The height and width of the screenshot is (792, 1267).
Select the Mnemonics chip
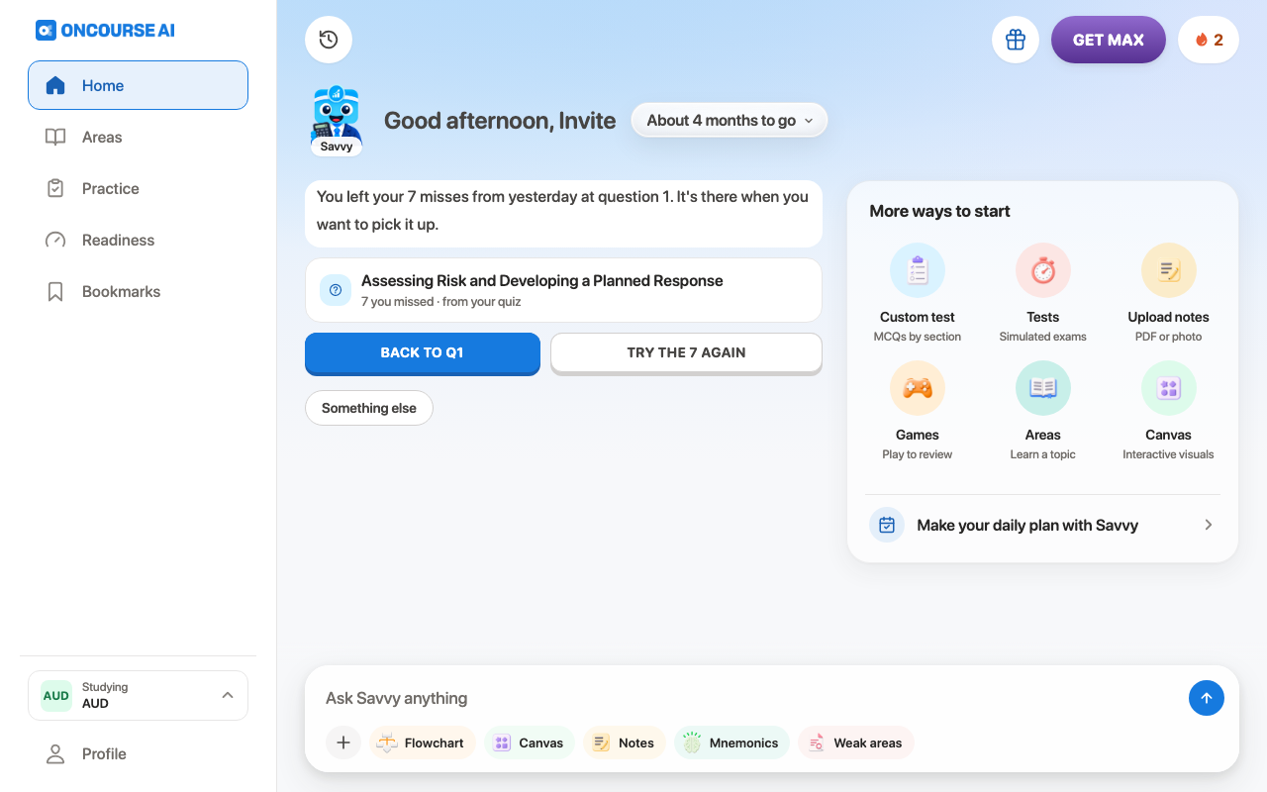(731, 742)
